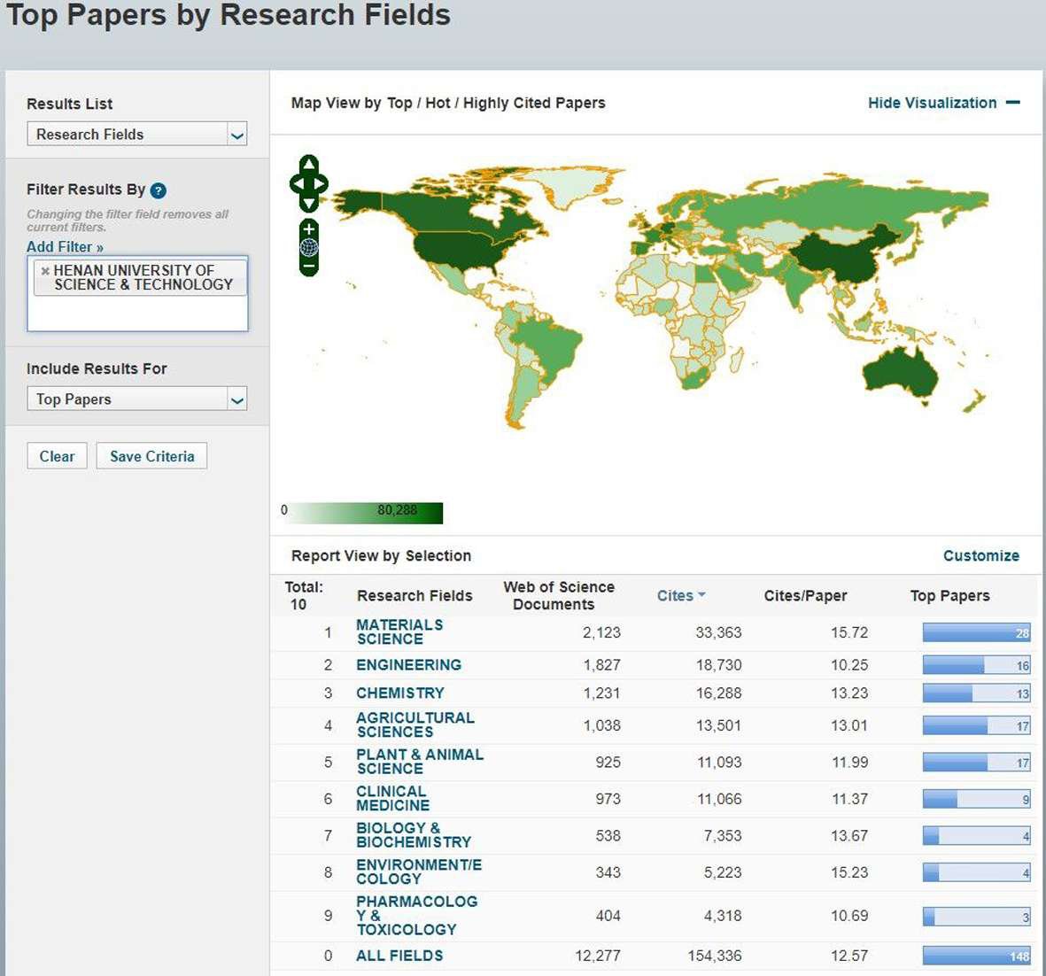Screen dimensions: 1046x976
Task: Open Pharmacology & Toxicology research field
Action: (x=416, y=915)
